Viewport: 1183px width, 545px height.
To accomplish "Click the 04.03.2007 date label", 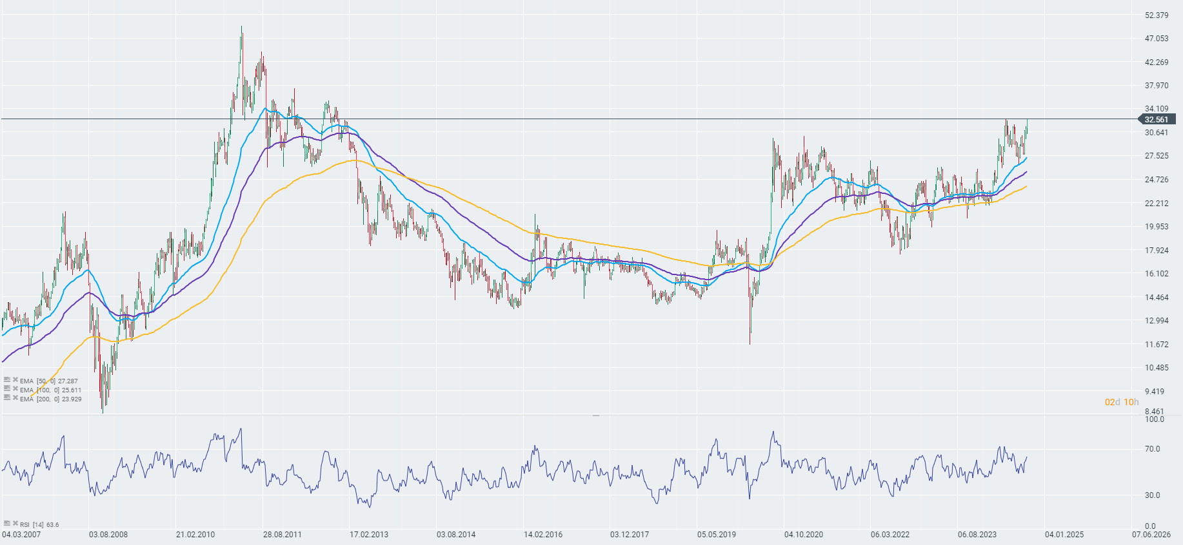I will coord(21,535).
